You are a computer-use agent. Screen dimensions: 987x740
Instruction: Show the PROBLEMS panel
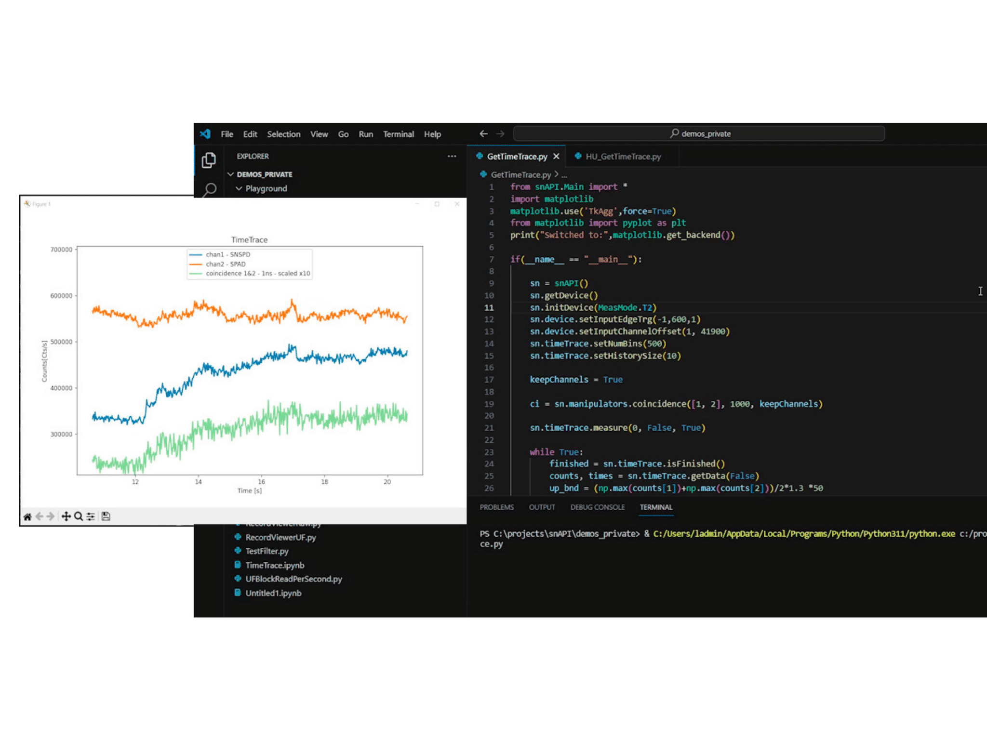[x=496, y=507]
